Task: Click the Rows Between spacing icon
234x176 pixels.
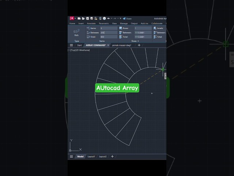Action: [x=121, y=33]
